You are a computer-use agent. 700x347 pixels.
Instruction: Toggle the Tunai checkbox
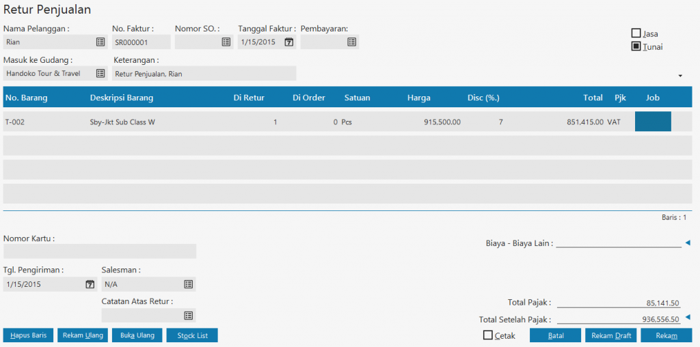[x=636, y=47]
